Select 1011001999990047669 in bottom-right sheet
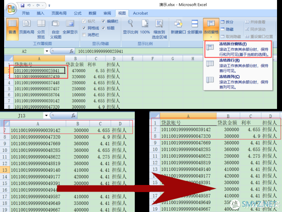The height and width of the screenshot is (212, 282). coord(188,143)
